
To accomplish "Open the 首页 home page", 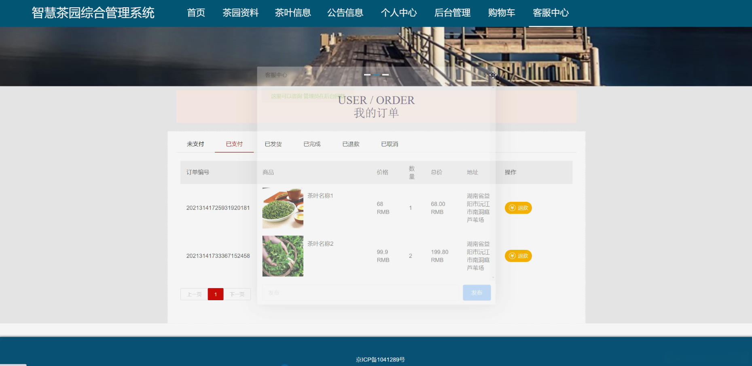I will (196, 13).
